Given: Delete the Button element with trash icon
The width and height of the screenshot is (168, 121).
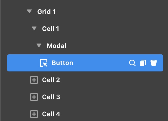Looking at the screenshot, I should click(x=154, y=63).
